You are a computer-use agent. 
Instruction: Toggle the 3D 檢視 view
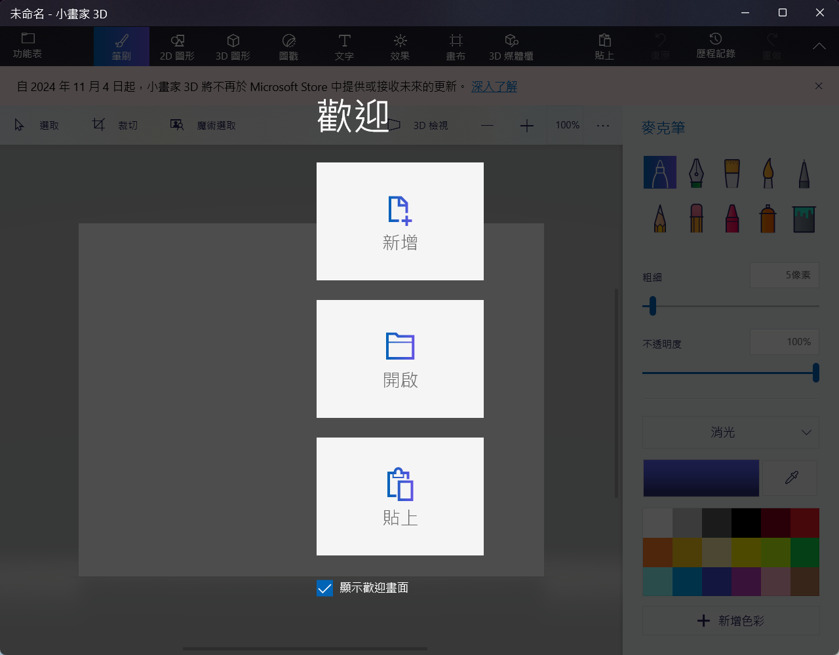[419, 125]
